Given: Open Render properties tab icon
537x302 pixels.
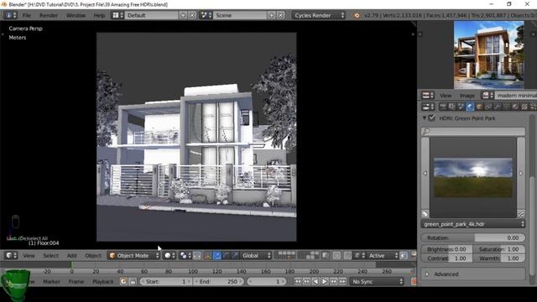Looking at the screenshot, I should [x=442, y=107].
